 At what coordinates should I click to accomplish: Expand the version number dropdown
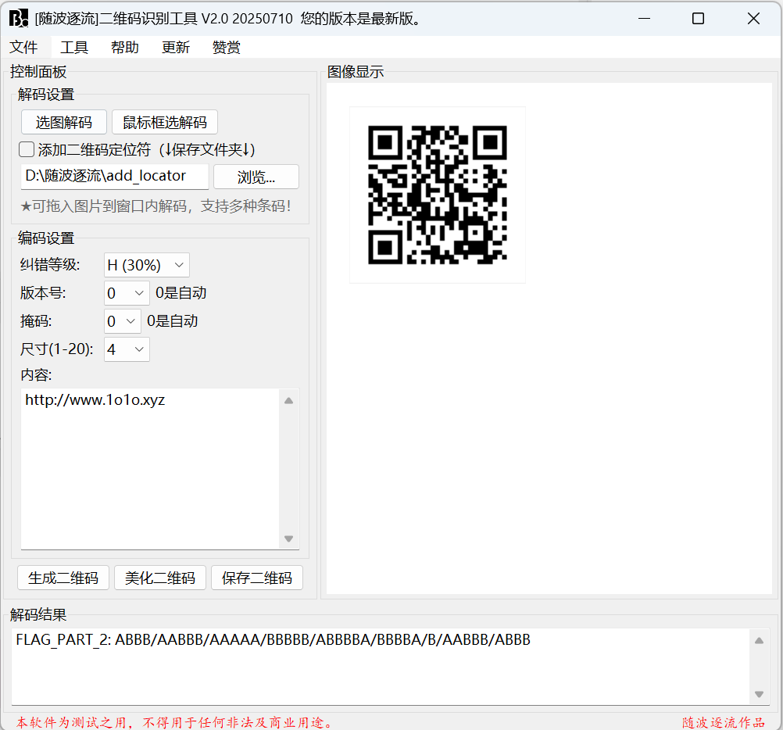point(126,293)
